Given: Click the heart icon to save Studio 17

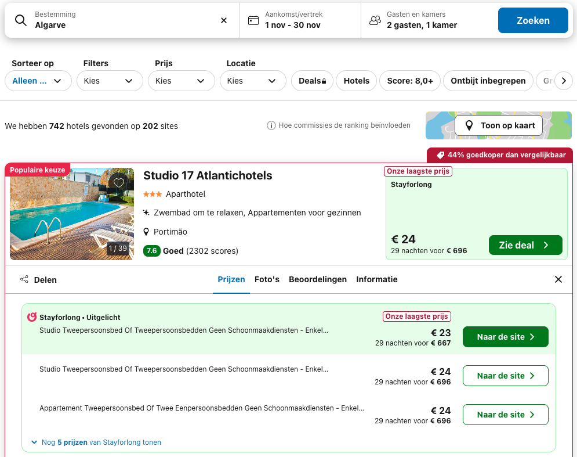Looking at the screenshot, I should click(x=119, y=183).
